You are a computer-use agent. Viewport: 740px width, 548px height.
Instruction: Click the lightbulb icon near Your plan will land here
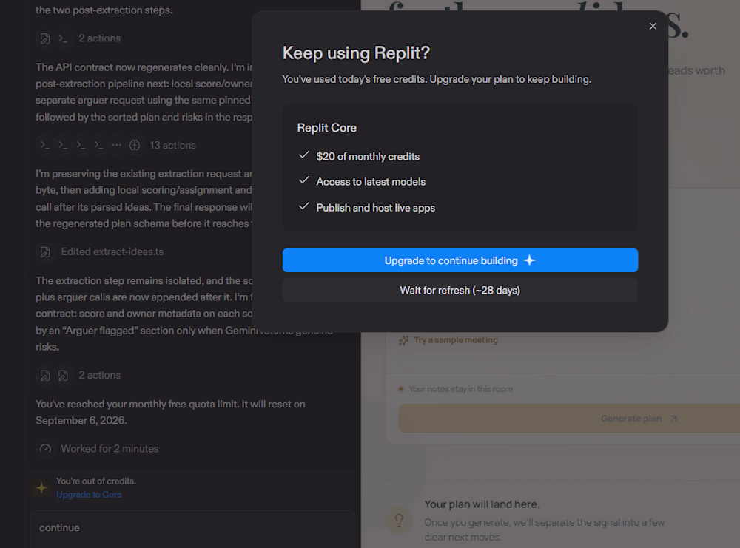[399, 520]
